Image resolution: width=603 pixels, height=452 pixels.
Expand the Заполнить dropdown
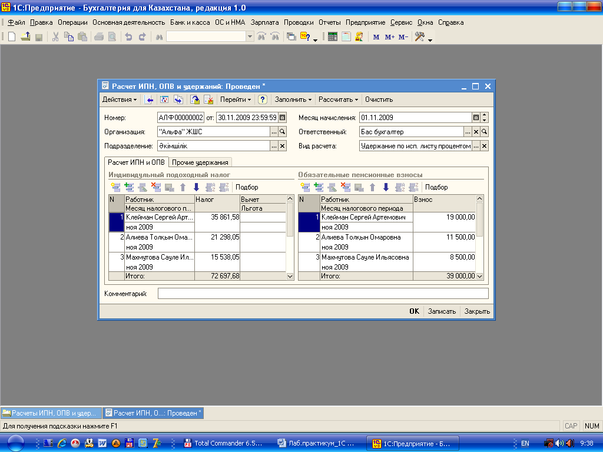[x=293, y=99]
